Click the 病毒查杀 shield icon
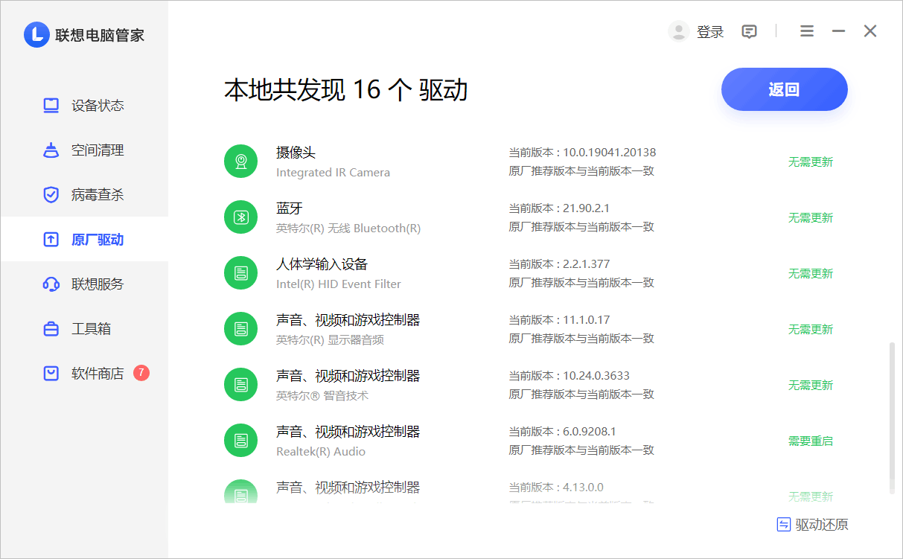This screenshot has width=903, height=559. click(x=51, y=195)
